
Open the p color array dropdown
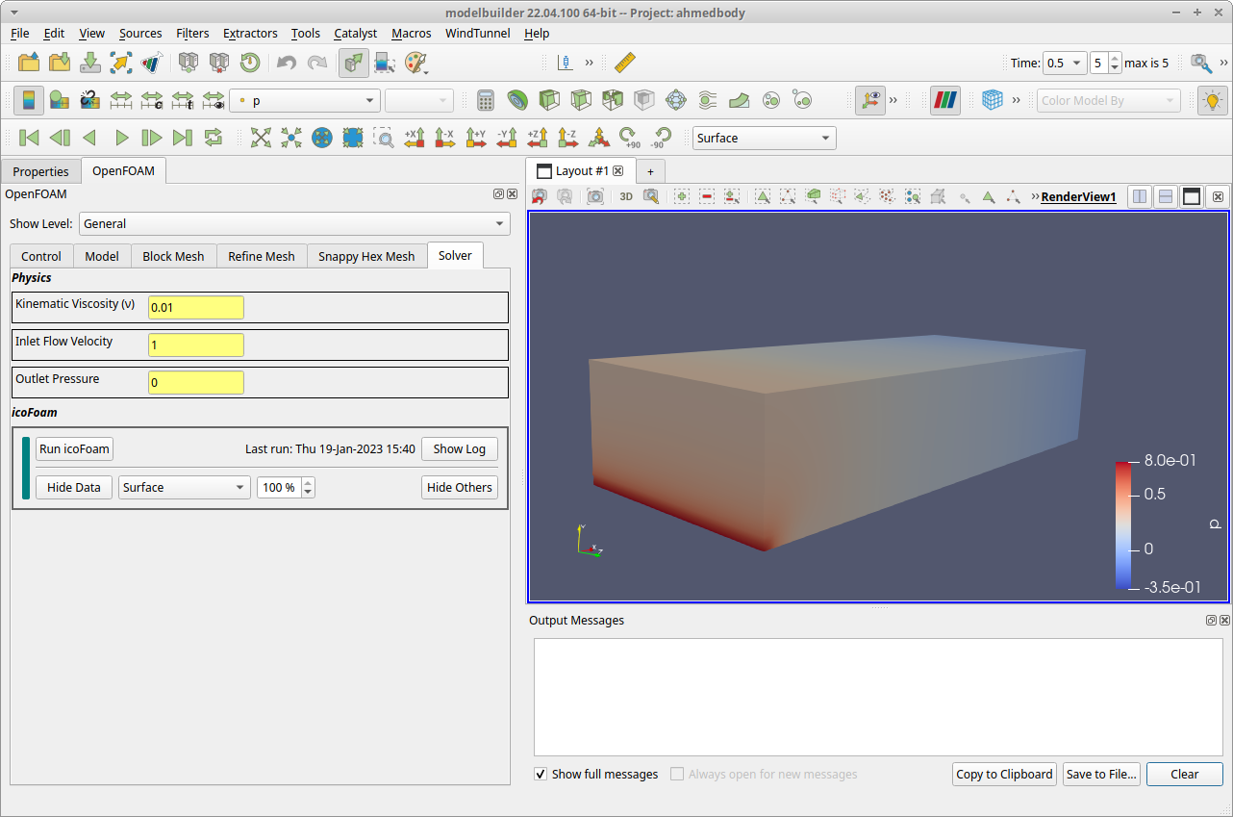click(x=305, y=100)
